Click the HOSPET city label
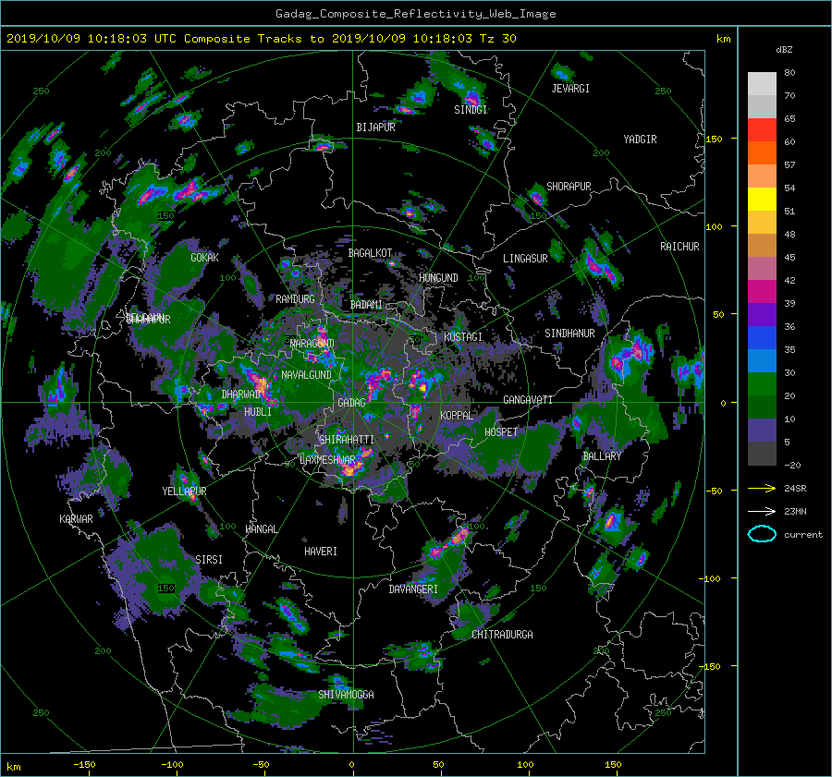This screenshot has height=777, width=832. (x=501, y=432)
